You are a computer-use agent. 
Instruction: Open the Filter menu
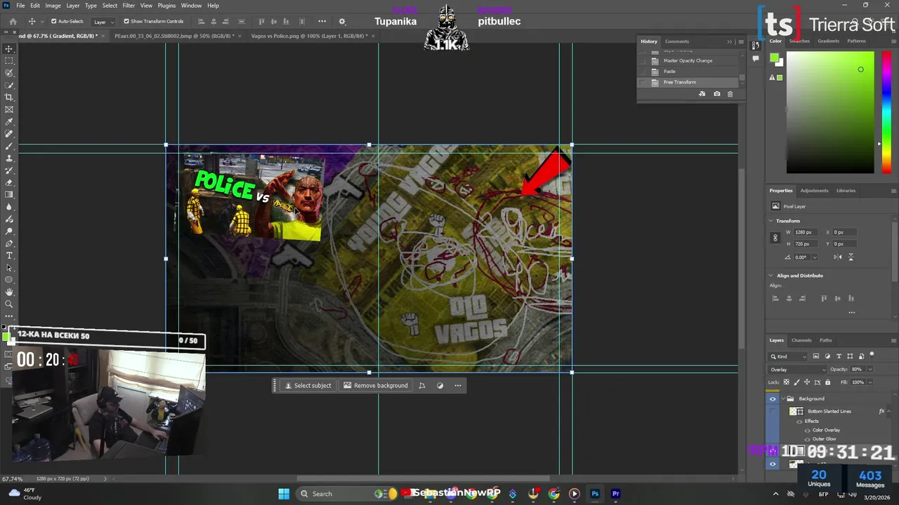(129, 6)
